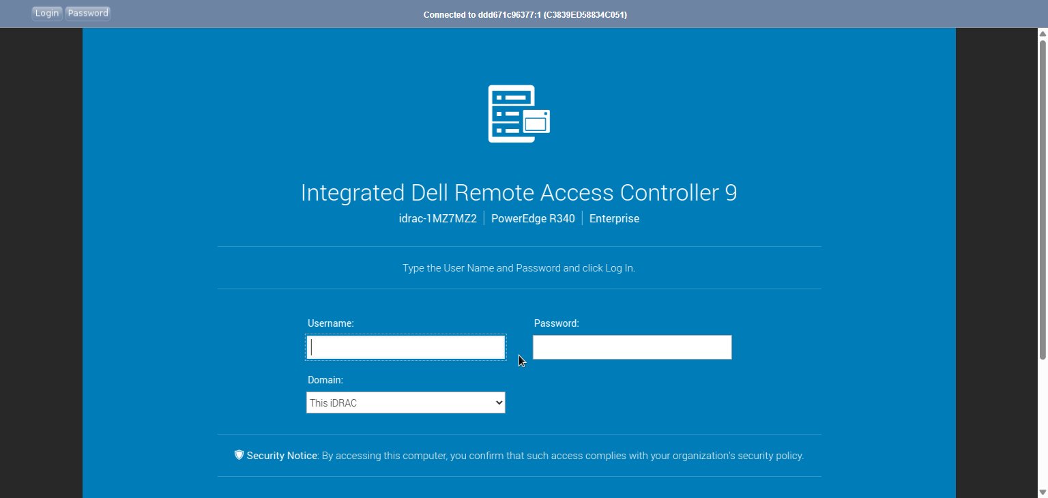Click the iDRAC server logo icon
This screenshot has height=498, width=1048.
[519, 114]
